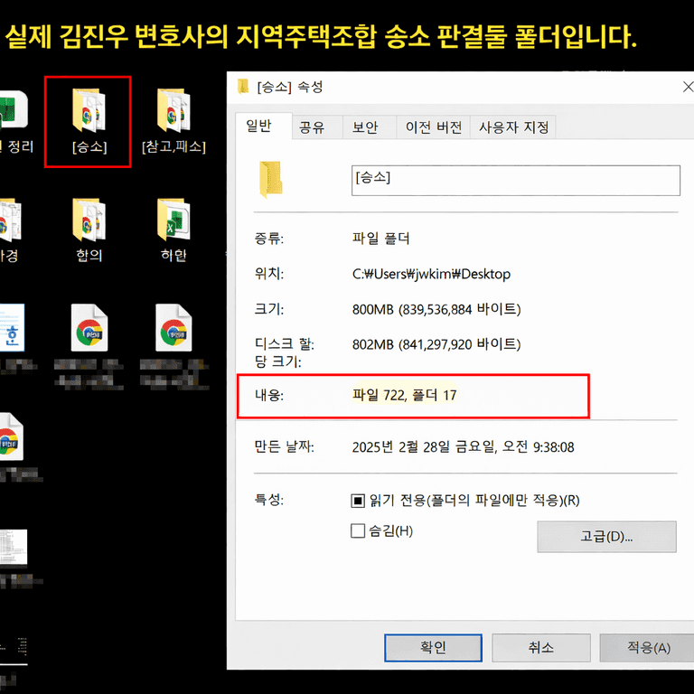Click the folder ending with 경 label
The image size is (694, 694).
tap(9, 220)
